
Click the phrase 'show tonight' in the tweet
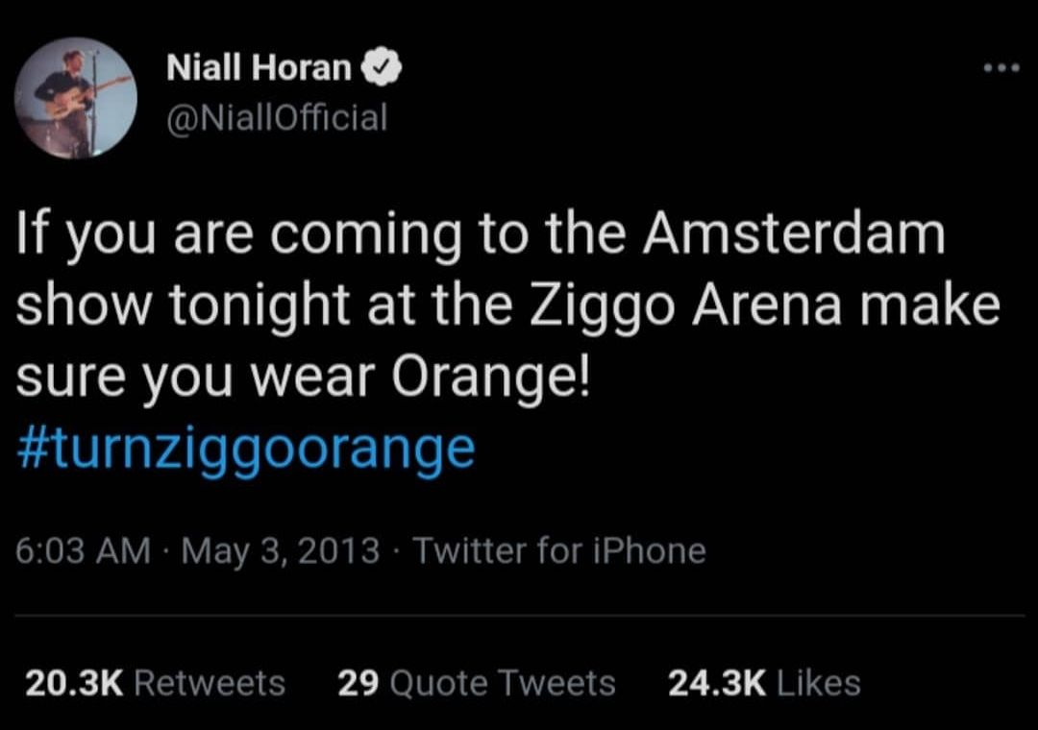183,307
